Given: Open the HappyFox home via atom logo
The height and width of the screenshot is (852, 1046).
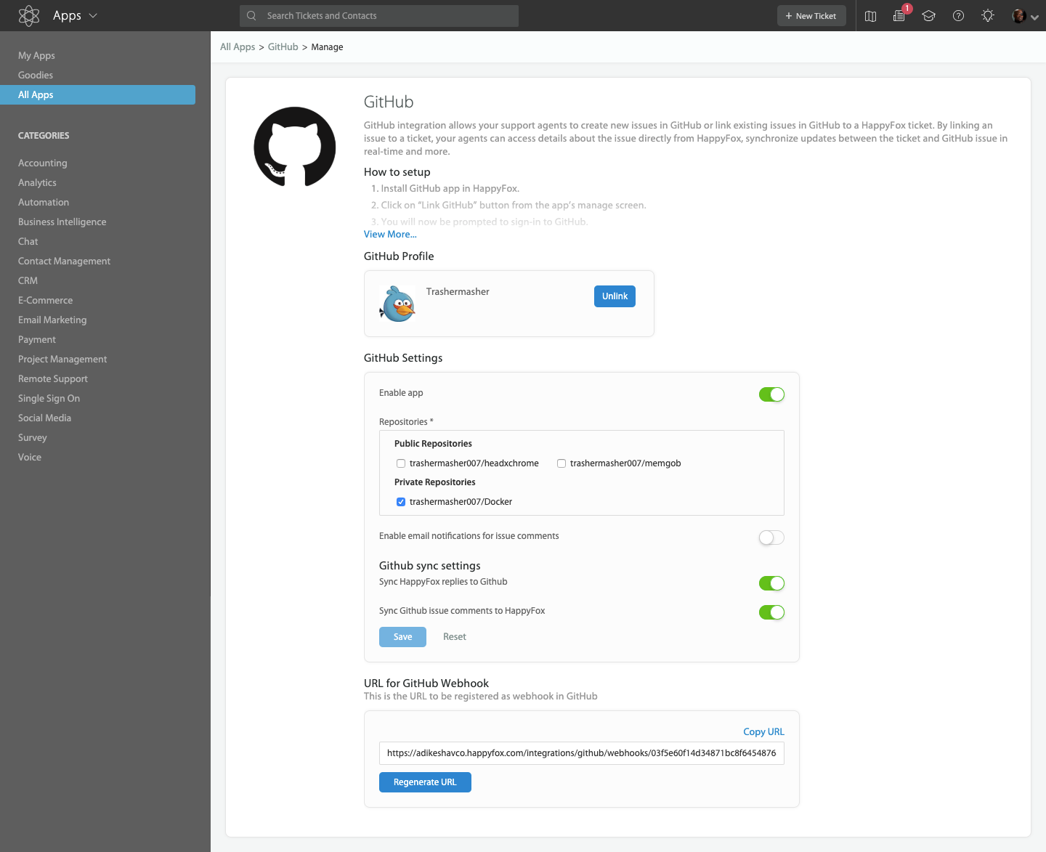Looking at the screenshot, I should 29,15.
